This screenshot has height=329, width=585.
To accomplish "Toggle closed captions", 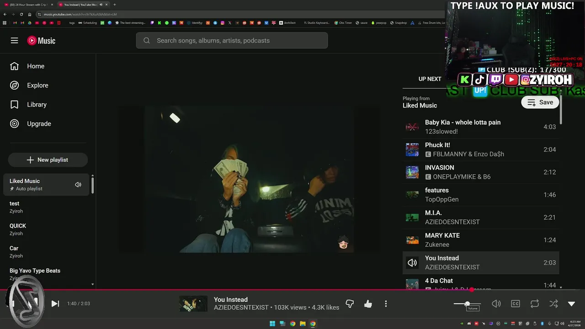I will (x=515, y=304).
